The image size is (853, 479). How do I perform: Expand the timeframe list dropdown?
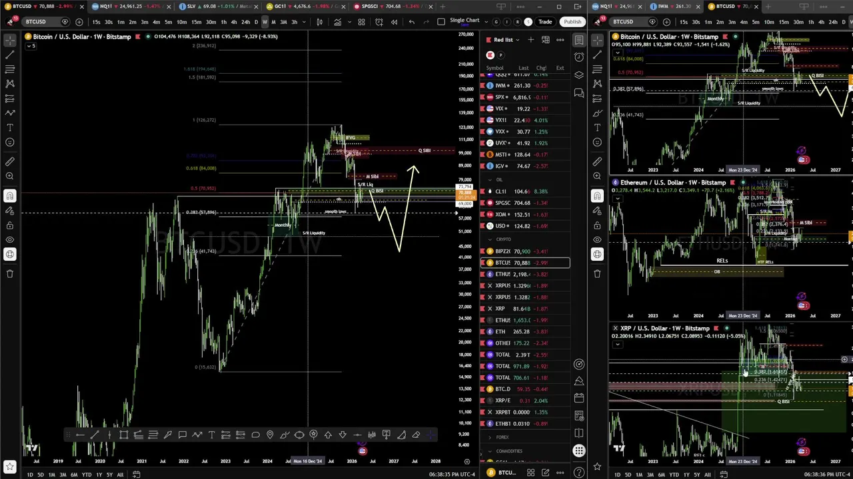[x=304, y=22]
